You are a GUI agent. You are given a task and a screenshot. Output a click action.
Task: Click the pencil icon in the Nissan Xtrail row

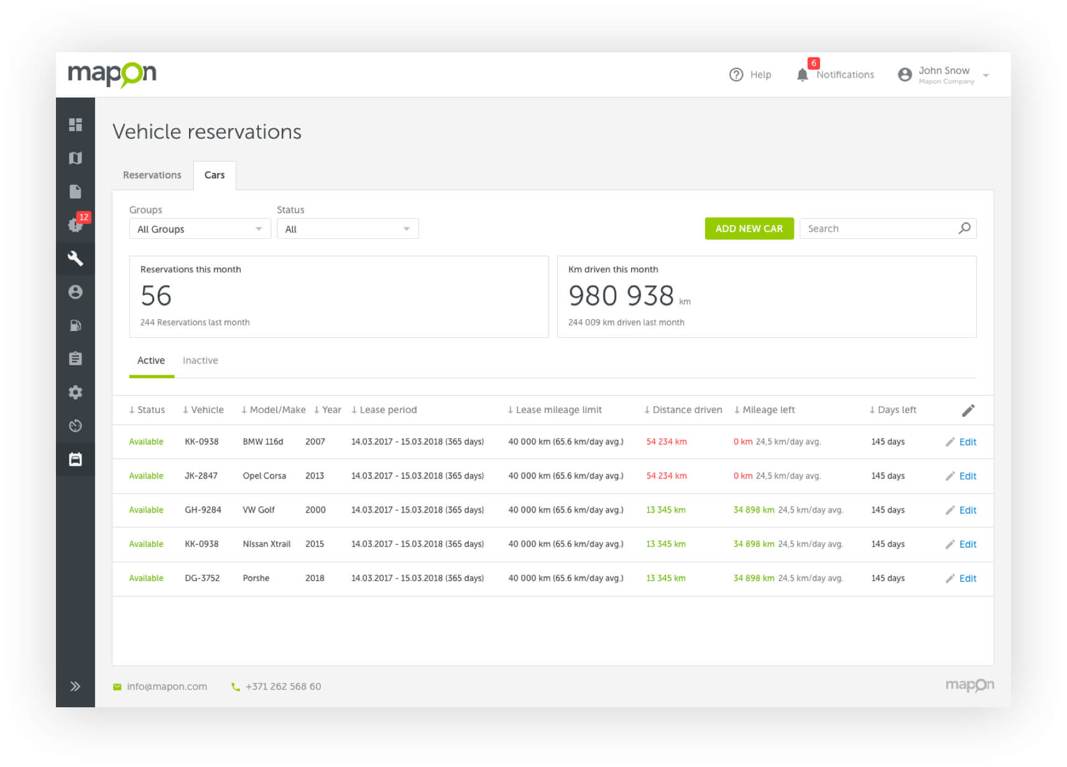tap(950, 544)
